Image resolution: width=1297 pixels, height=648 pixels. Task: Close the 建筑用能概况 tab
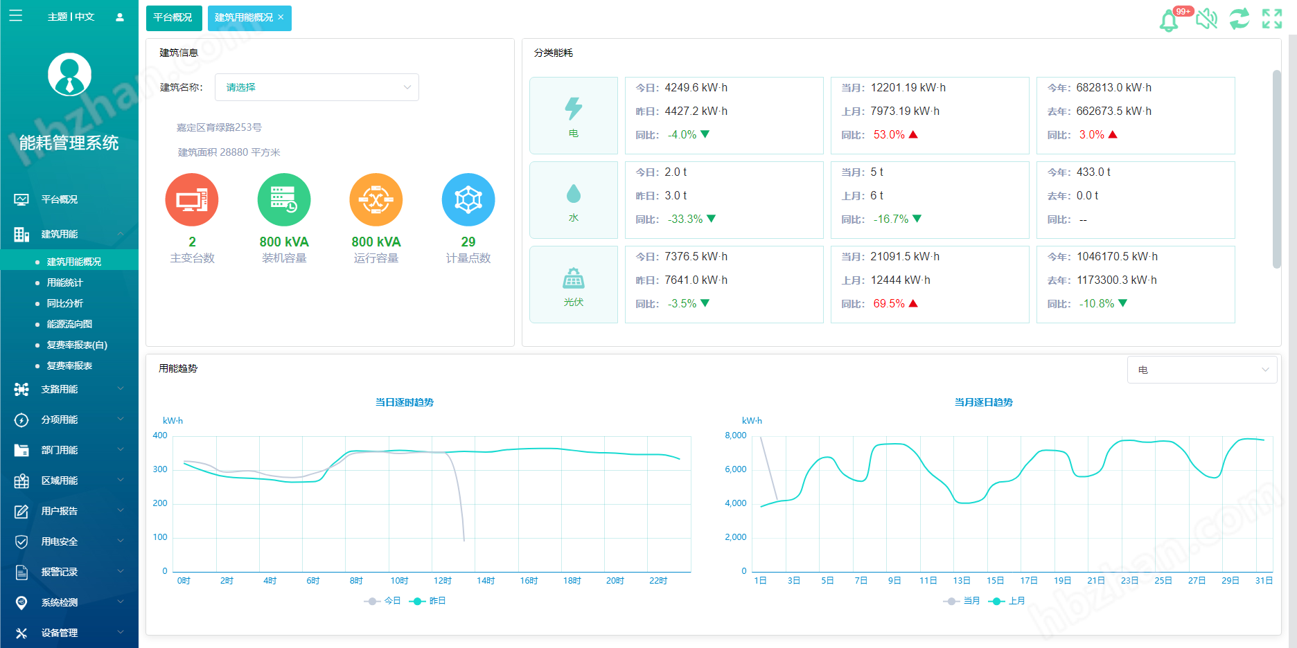[x=281, y=17]
